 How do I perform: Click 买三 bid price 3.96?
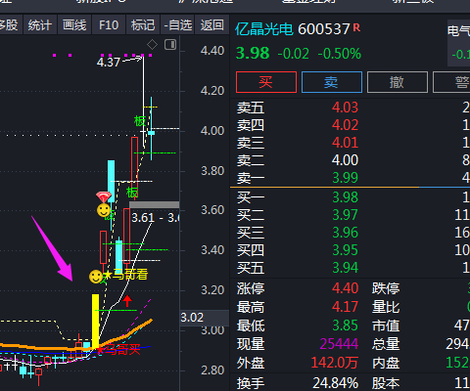[345, 233]
